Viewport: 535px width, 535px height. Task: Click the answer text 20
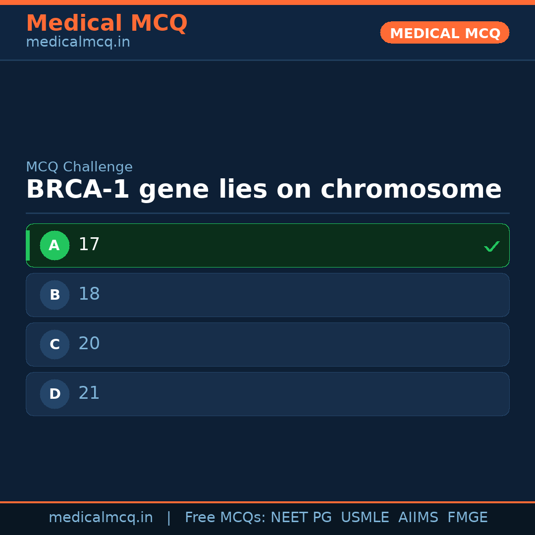pyautogui.click(x=89, y=344)
